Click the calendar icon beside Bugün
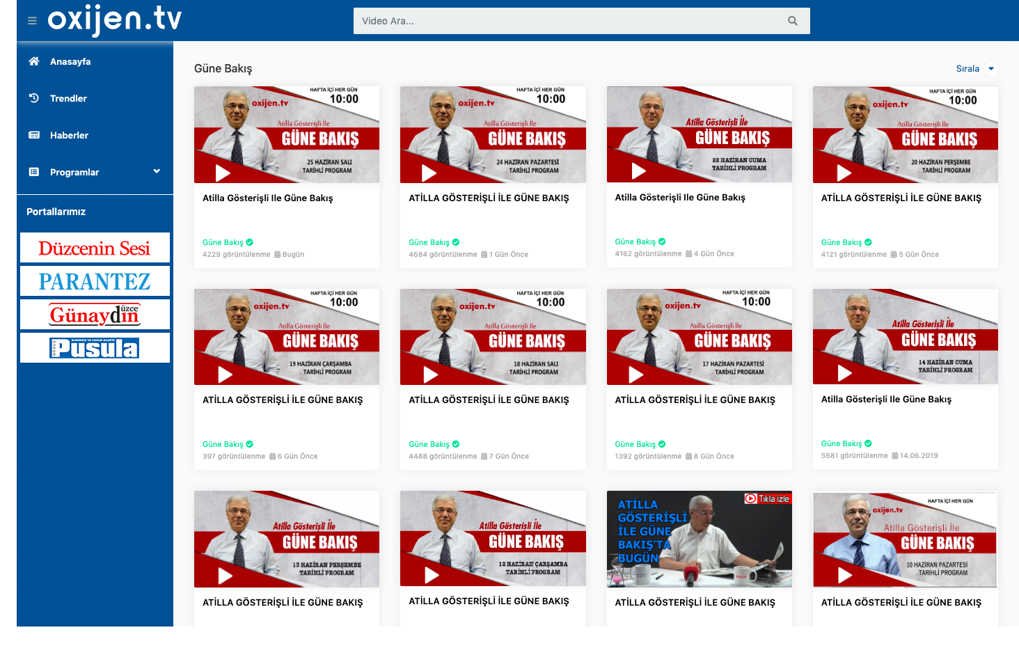This screenshot has width=1019, height=646. (x=277, y=255)
